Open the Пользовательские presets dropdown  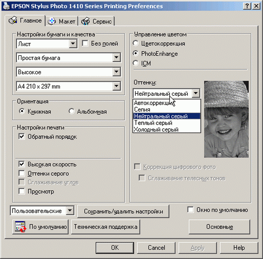(x=70, y=211)
